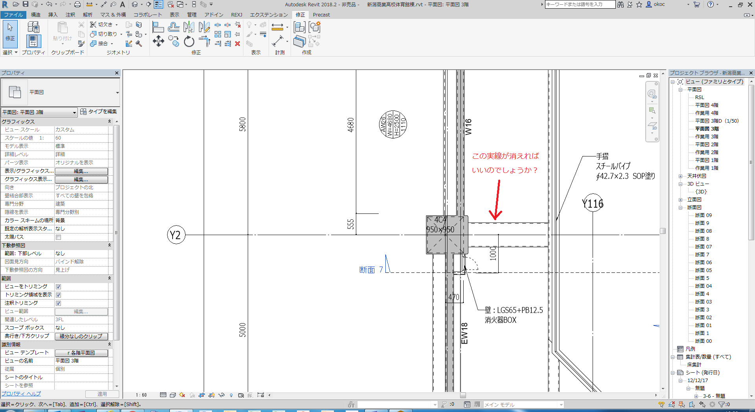This screenshot has width=755, height=412.
Task: Uncheck the ビューをトリミング checkbox
Action: click(x=58, y=287)
